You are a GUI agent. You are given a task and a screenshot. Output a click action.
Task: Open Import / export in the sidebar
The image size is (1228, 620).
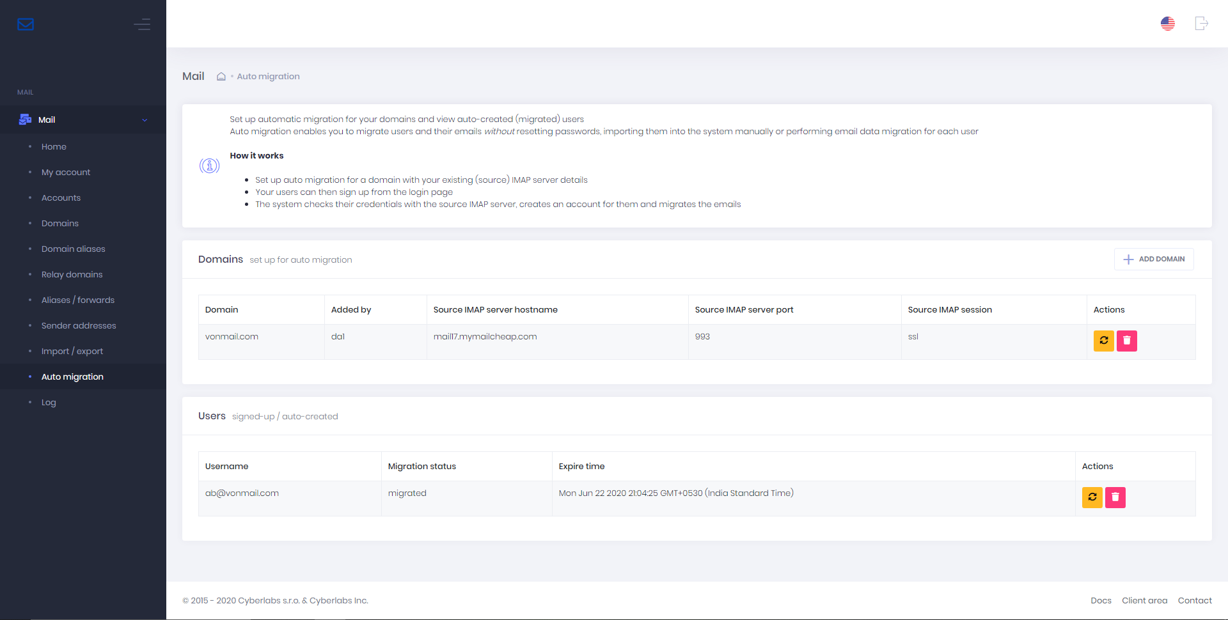pos(72,351)
